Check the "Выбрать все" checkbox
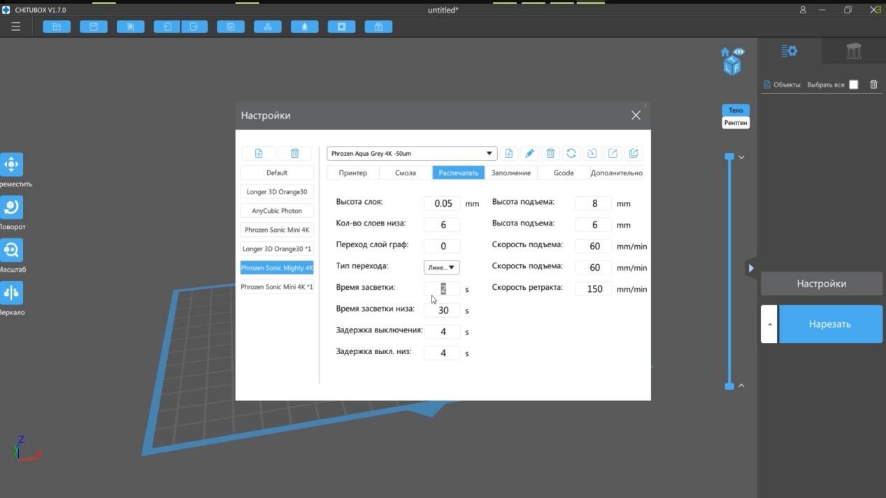This screenshot has width=886, height=498. (853, 85)
